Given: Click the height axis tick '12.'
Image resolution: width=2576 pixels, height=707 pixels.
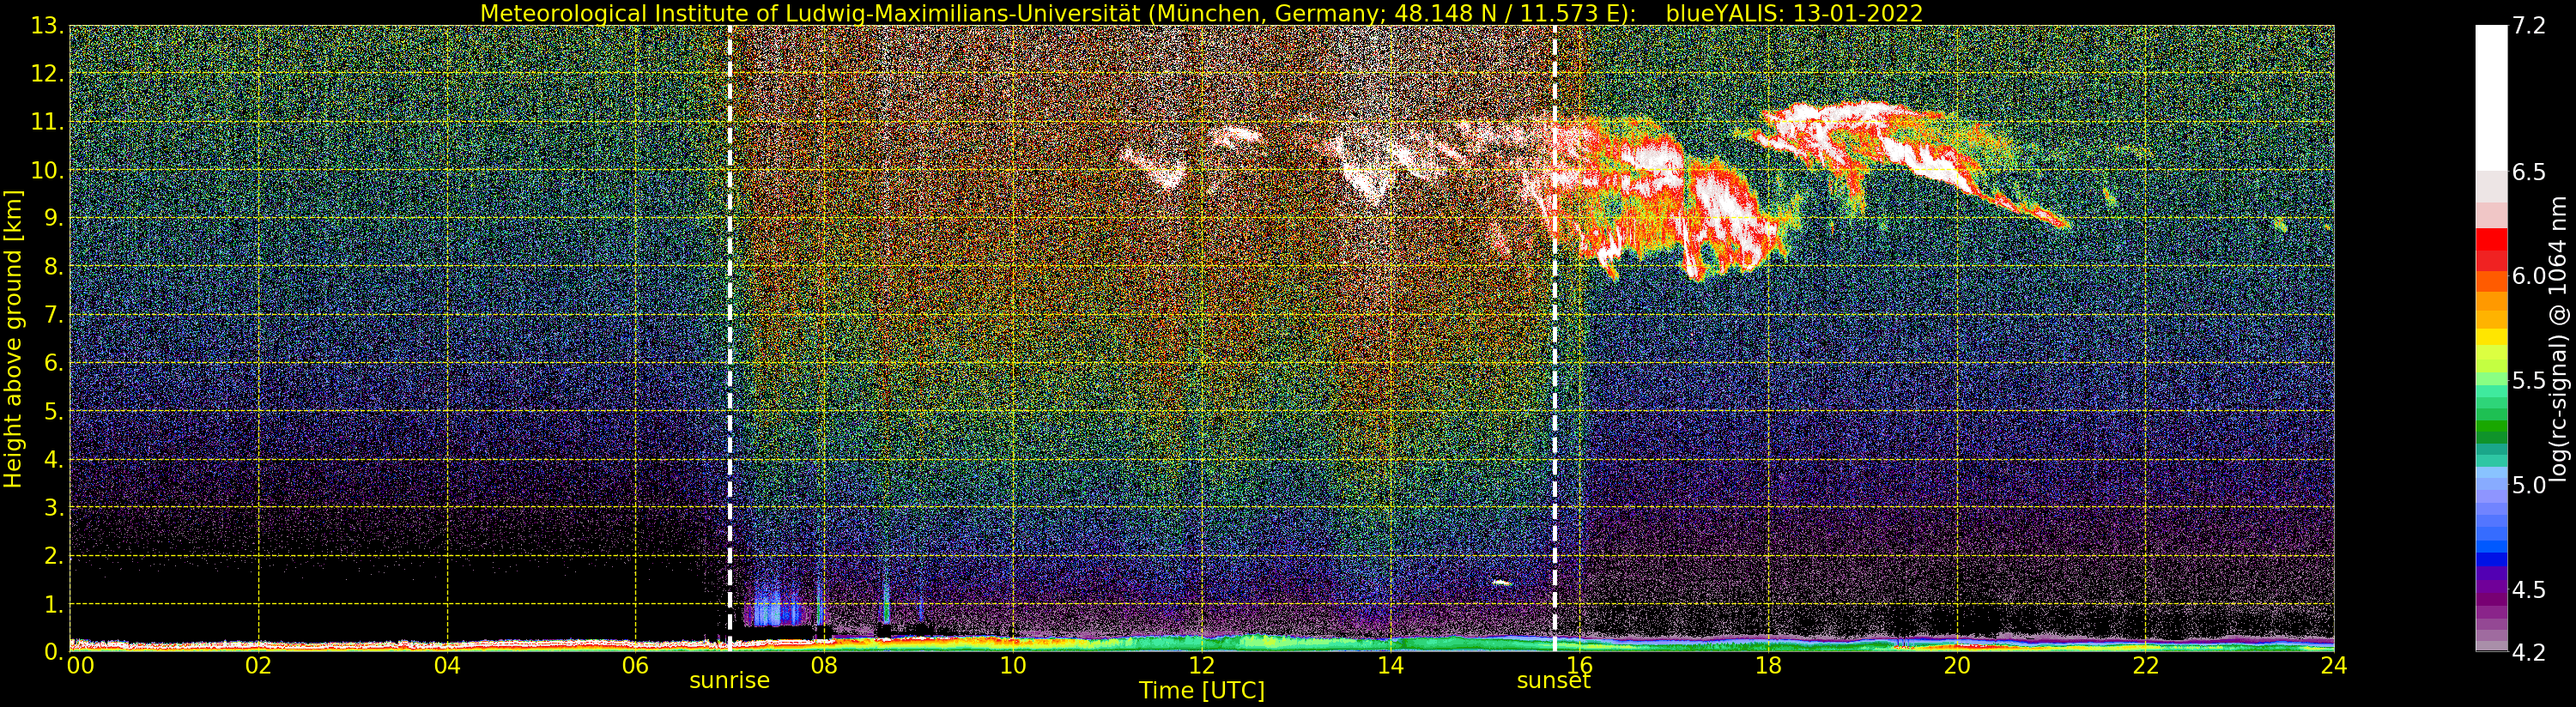Looking at the screenshot, I should (x=48, y=74).
